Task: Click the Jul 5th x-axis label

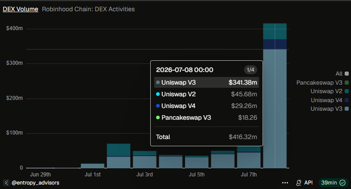Action: click(197, 175)
